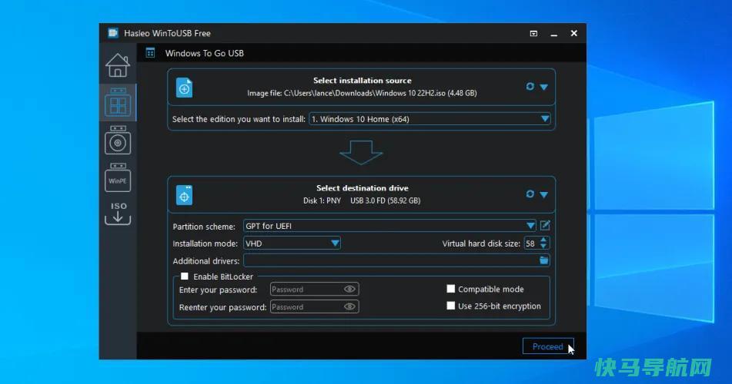The image size is (732, 384).
Task: Open the WinPE bootable USB tool
Action: (118, 177)
